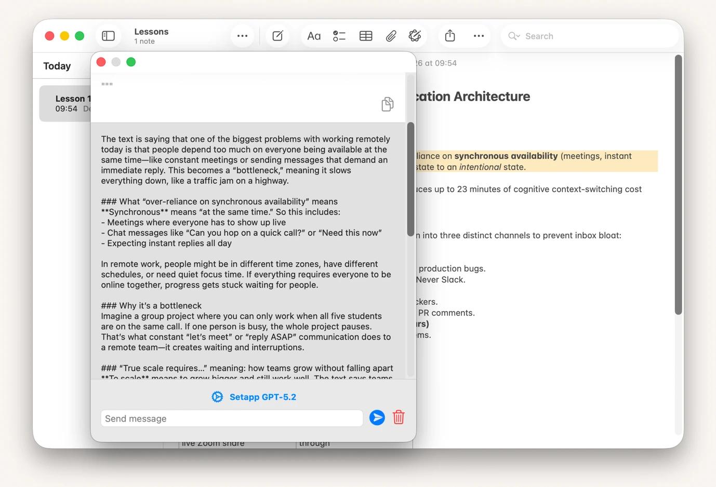Click the "cation Architecture" note heading
The height and width of the screenshot is (487, 716).
coord(473,97)
